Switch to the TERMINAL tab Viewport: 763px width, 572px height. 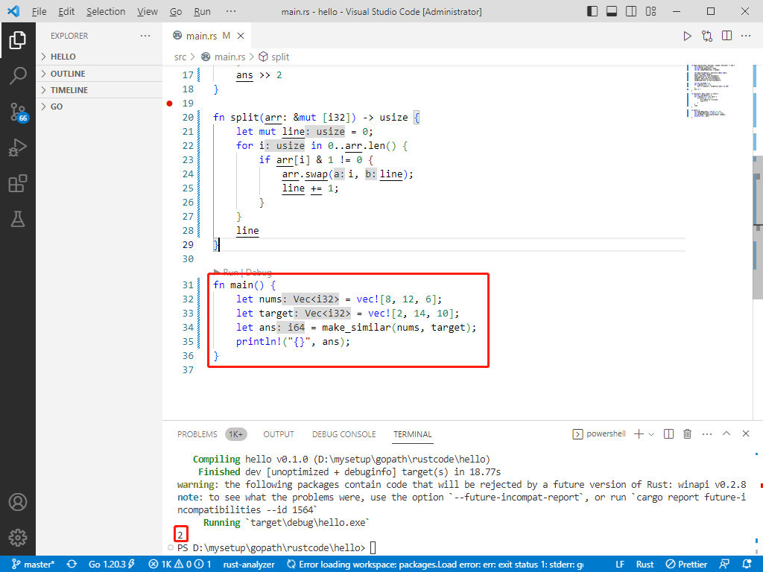coord(413,434)
